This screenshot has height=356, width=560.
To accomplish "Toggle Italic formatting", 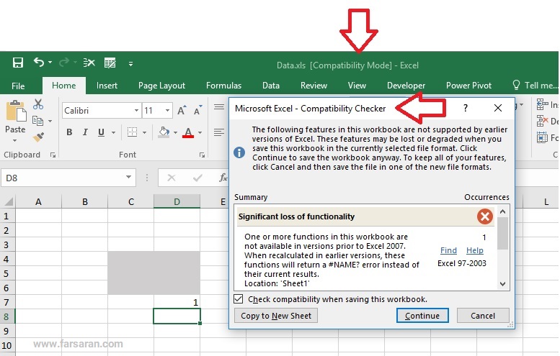I will pos(85,132).
